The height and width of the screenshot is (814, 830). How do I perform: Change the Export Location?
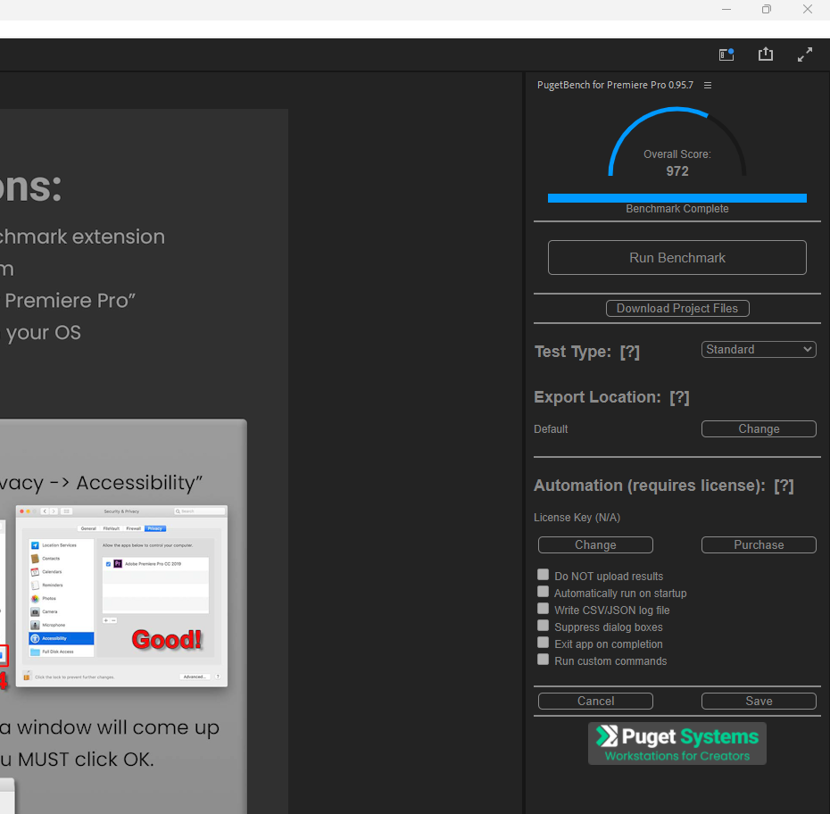(x=759, y=428)
